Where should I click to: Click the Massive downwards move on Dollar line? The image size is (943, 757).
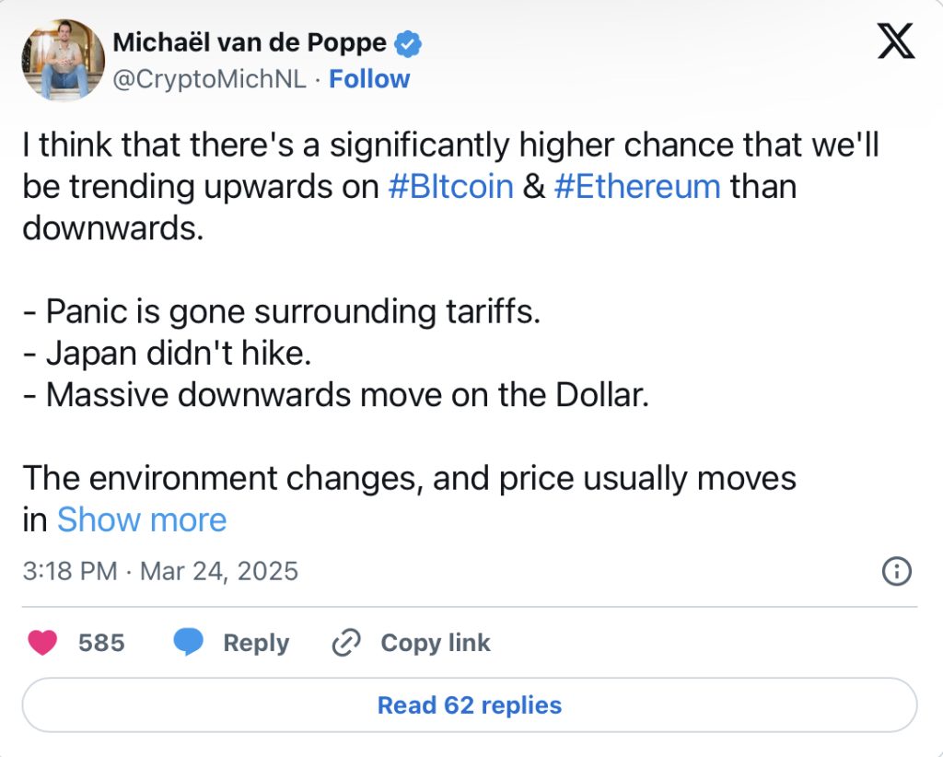[x=335, y=395]
